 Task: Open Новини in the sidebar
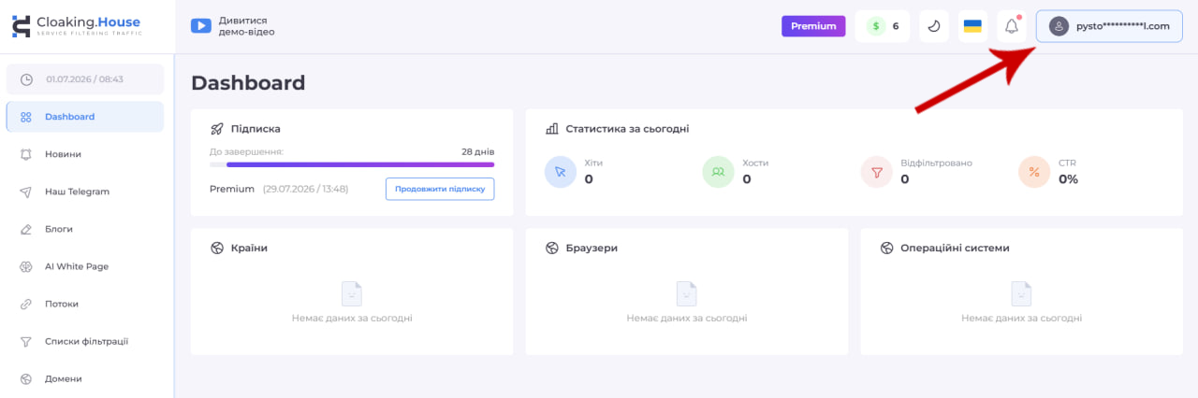[85, 154]
